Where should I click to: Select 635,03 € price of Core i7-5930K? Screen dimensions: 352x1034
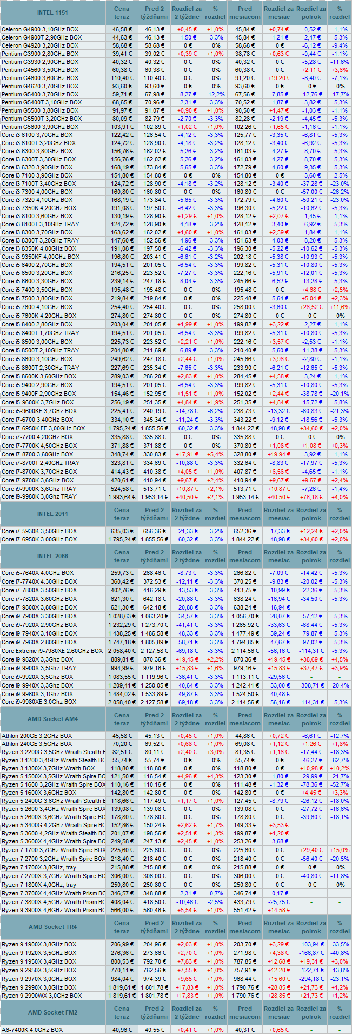[x=122, y=531]
